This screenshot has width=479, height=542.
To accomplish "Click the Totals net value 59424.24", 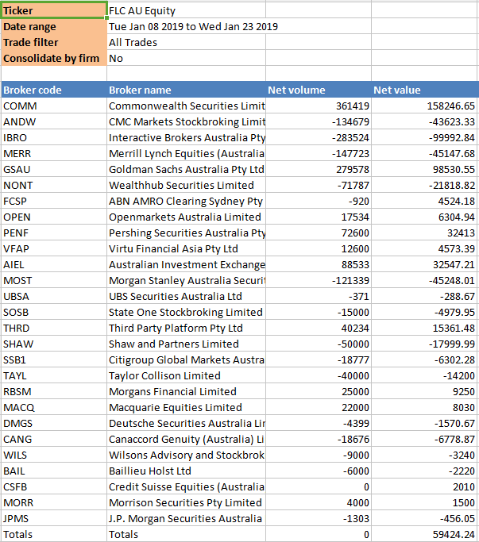I will [425, 534].
